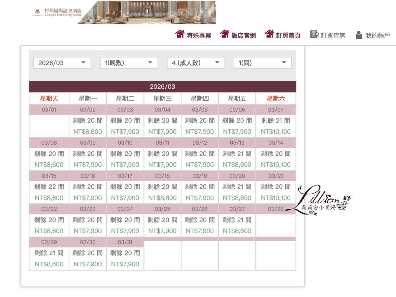The height and width of the screenshot is (297, 396).
Task: Open the 2026/03 month dropdown
Action: (x=62, y=63)
